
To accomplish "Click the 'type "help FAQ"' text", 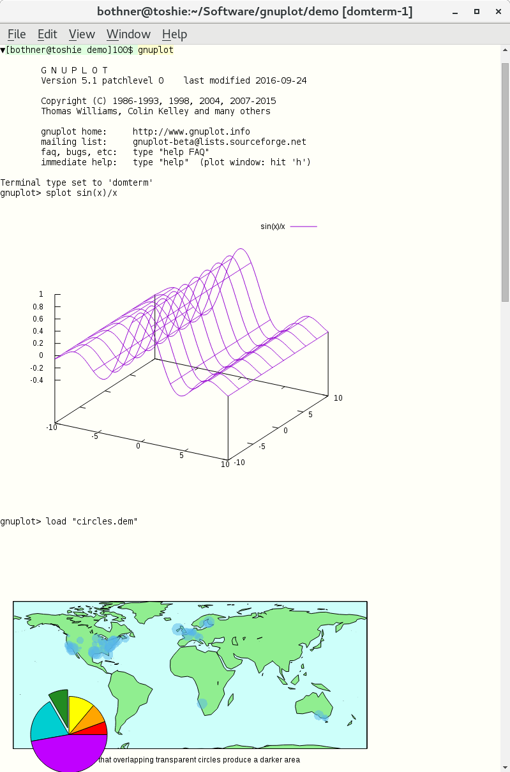I will click(171, 152).
